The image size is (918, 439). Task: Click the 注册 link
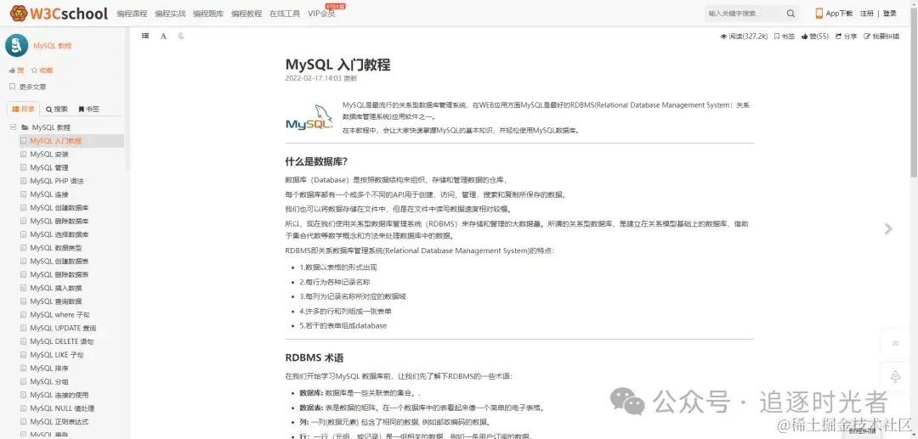pyautogui.click(x=867, y=14)
